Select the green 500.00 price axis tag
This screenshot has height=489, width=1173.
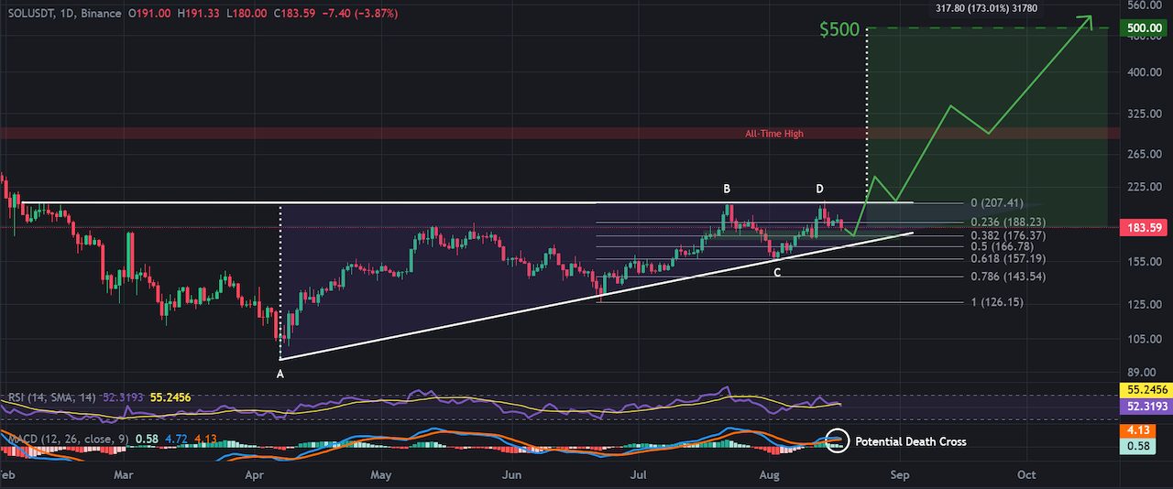[x=1146, y=28]
